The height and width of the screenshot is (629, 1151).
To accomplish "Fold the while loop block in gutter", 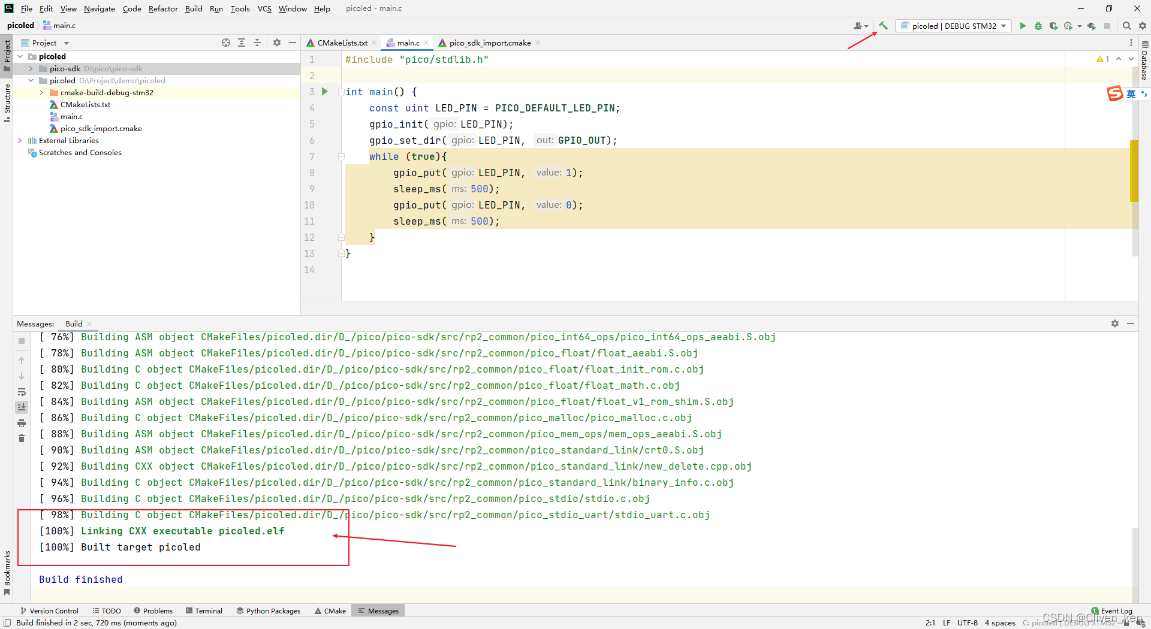I will tap(341, 156).
